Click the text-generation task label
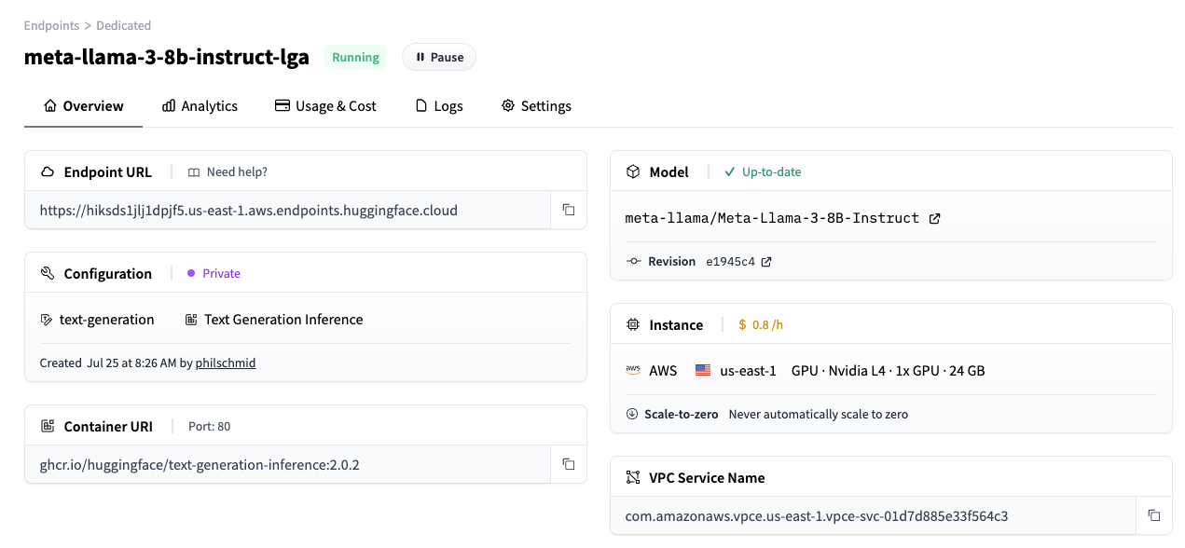The width and height of the screenshot is (1185, 548). click(x=106, y=320)
